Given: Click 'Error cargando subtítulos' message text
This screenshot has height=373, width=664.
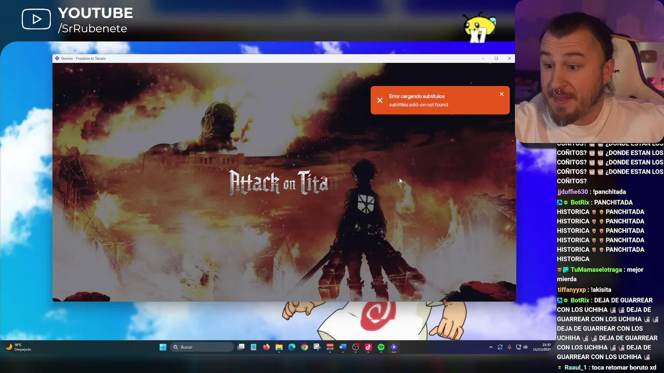Looking at the screenshot, I should [x=417, y=96].
